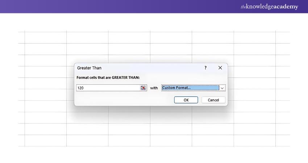Click the range selector icon beside 120

click(x=143, y=88)
